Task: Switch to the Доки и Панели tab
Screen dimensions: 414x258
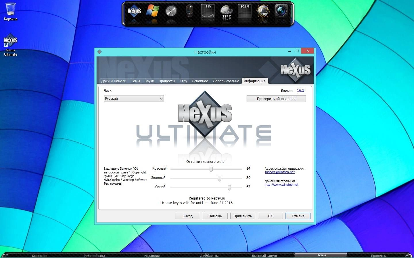Action: pos(114,81)
